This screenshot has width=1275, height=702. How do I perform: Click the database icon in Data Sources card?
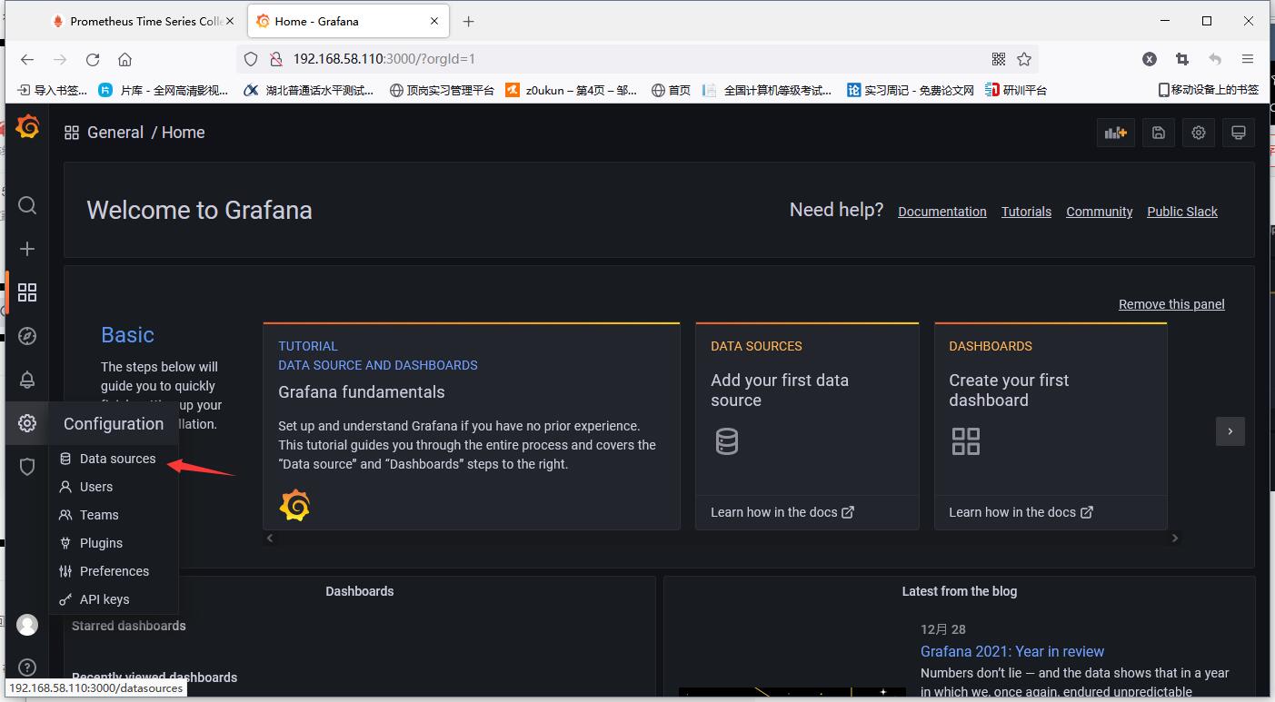[x=727, y=441]
